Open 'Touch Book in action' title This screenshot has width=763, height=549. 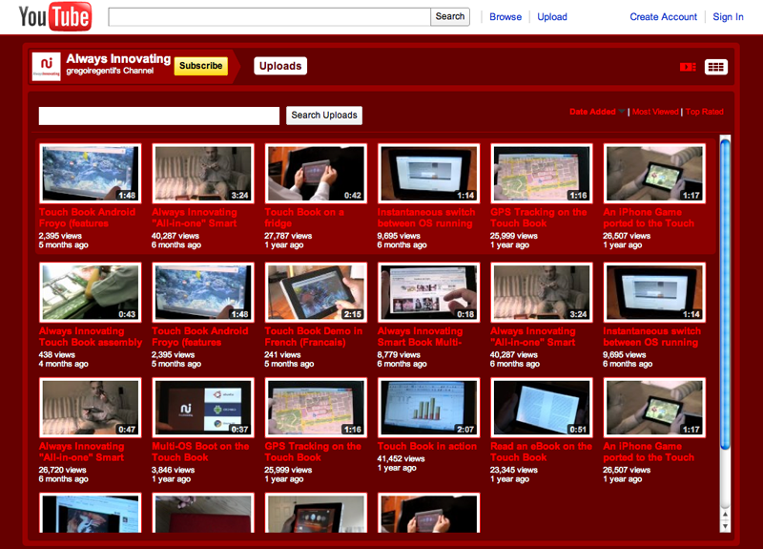click(x=427, y=446)
